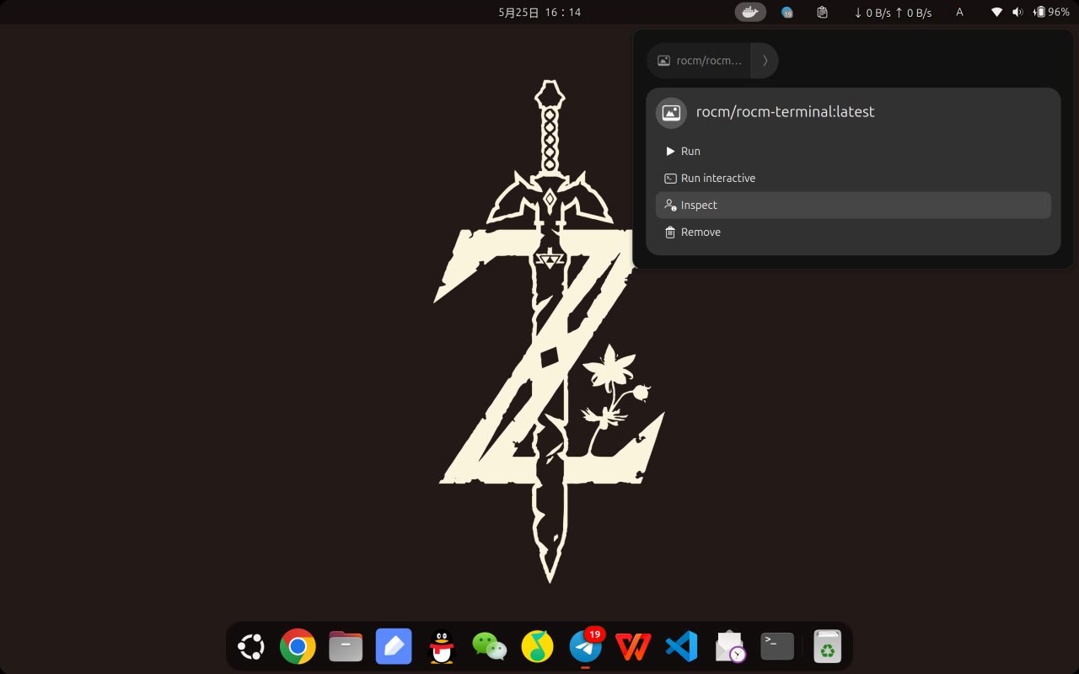Screen dimensions: 1079x674
Task: Expand the rocm image submenu chevron
Action: point(764,61)
